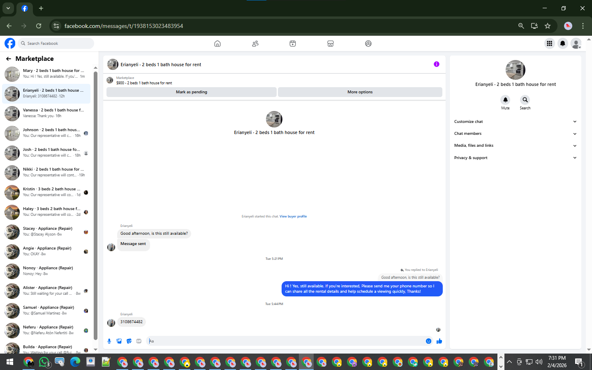
Task: Open WhatsApp in the taskbar
Action: [x=44, y=362]
